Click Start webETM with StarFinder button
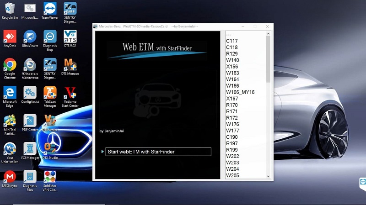The width and height of the screenshot is (366, 205). pyautogui.click(x=158, y=152)
